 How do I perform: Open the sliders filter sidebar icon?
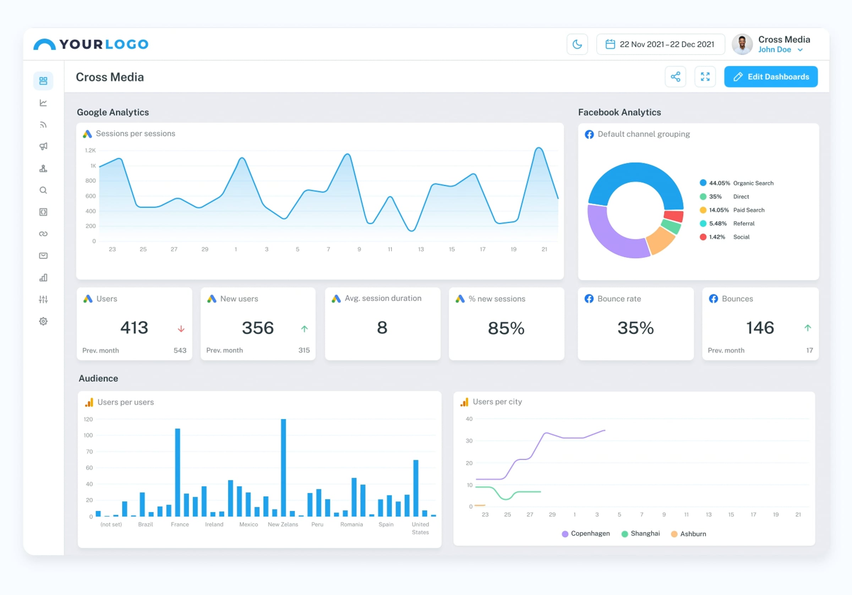click(x=43, y=299)
